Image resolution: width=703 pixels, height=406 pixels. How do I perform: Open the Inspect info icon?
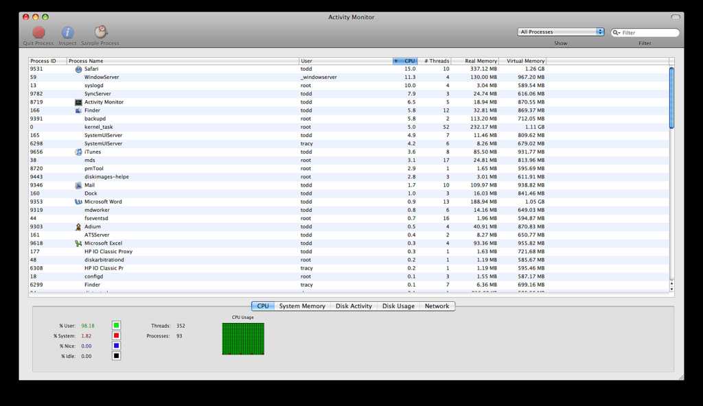[x=68, y=32]
